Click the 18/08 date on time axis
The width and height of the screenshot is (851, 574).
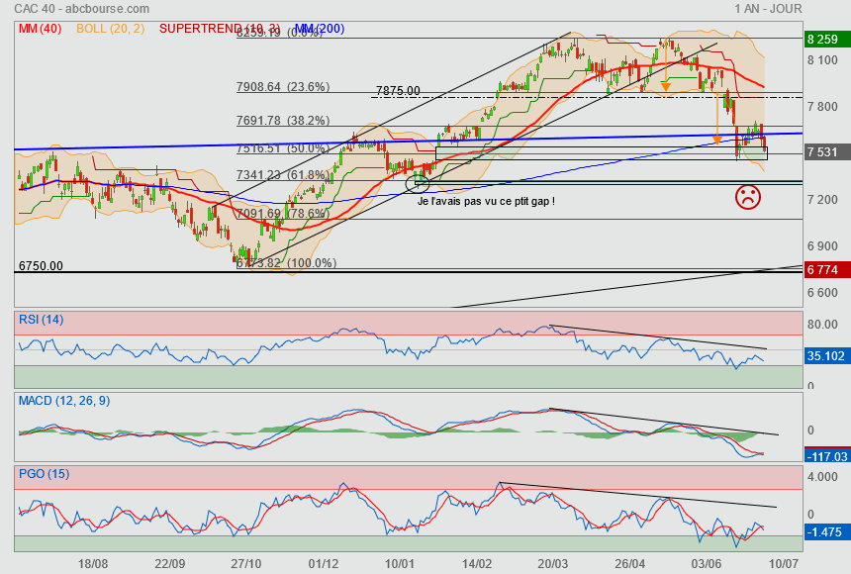coord(93,564)
